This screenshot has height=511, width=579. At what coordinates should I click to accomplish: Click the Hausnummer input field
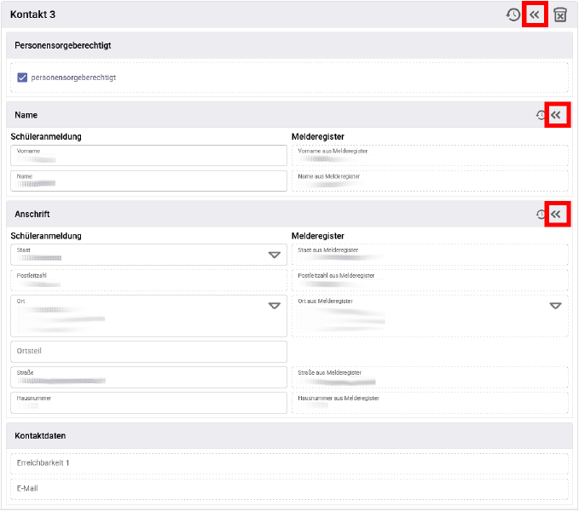tap(149, 403)
